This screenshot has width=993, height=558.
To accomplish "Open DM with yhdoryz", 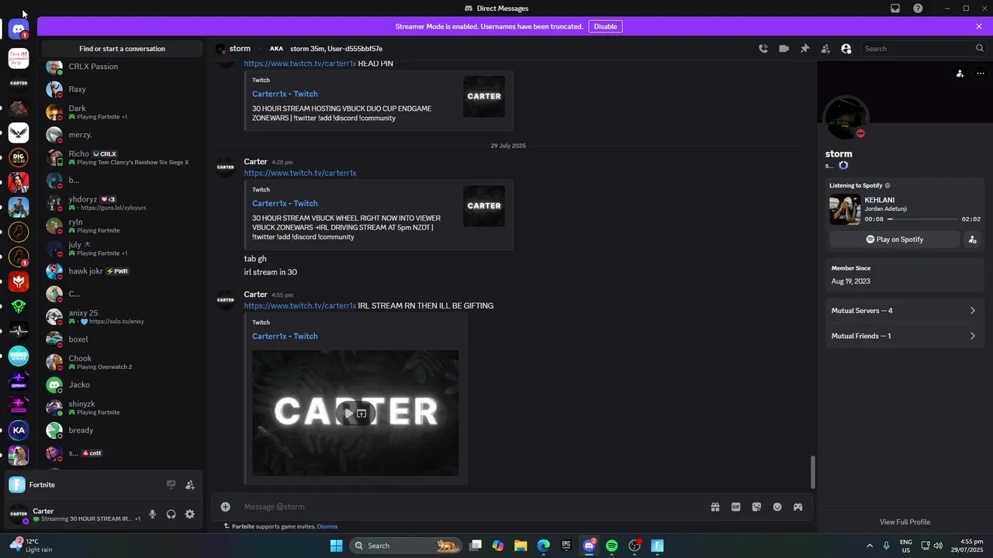I will pyautogui.click(x=122, y=203).
